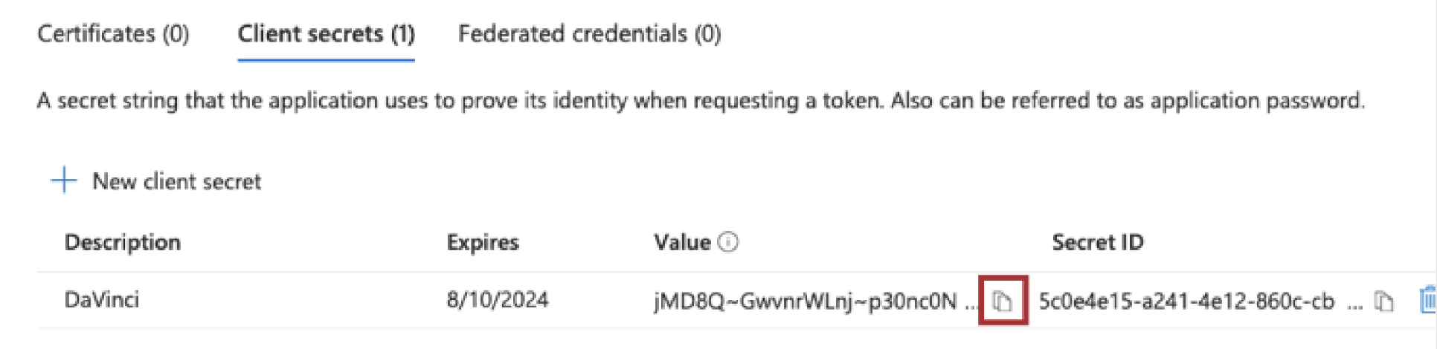Click the New client secret link
1437x349 pixels.
click(176, 181)
